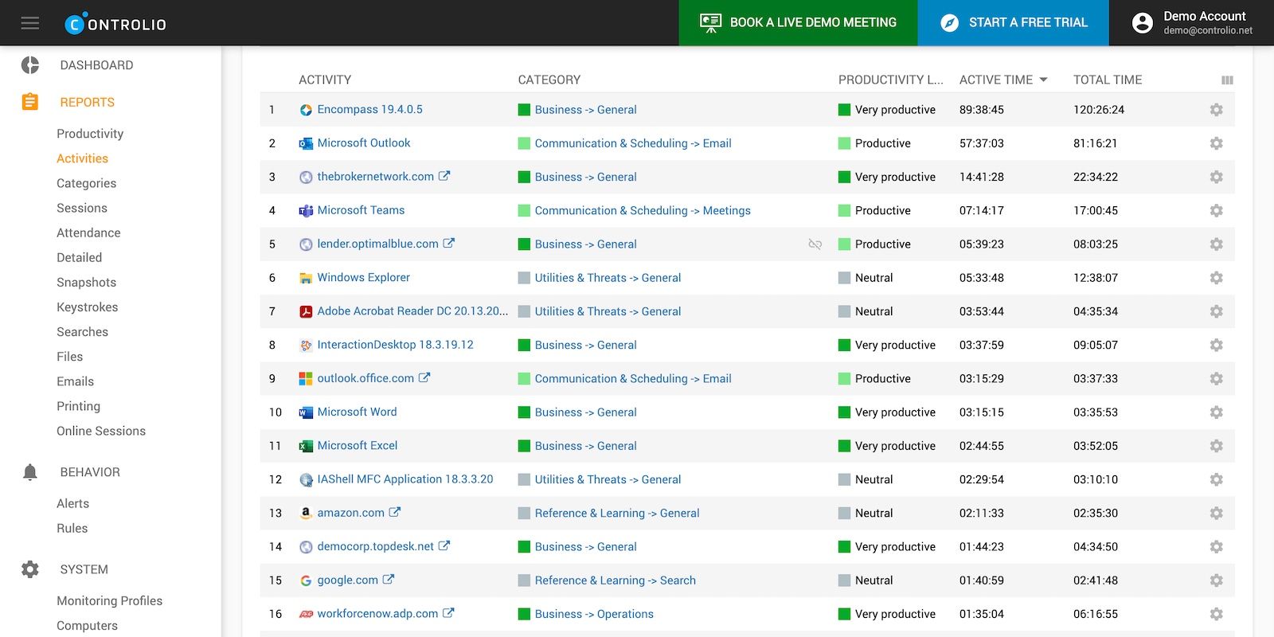Open settings gear for Microsoft Word row
Image resolution: width=1274 pixels, height=637 pixels.
(1216, 412)
